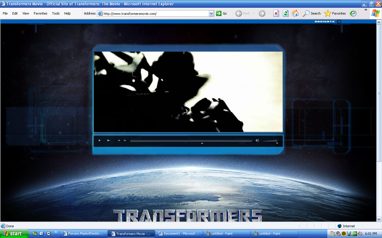Click the Go button beside address bar

[221, 13]
